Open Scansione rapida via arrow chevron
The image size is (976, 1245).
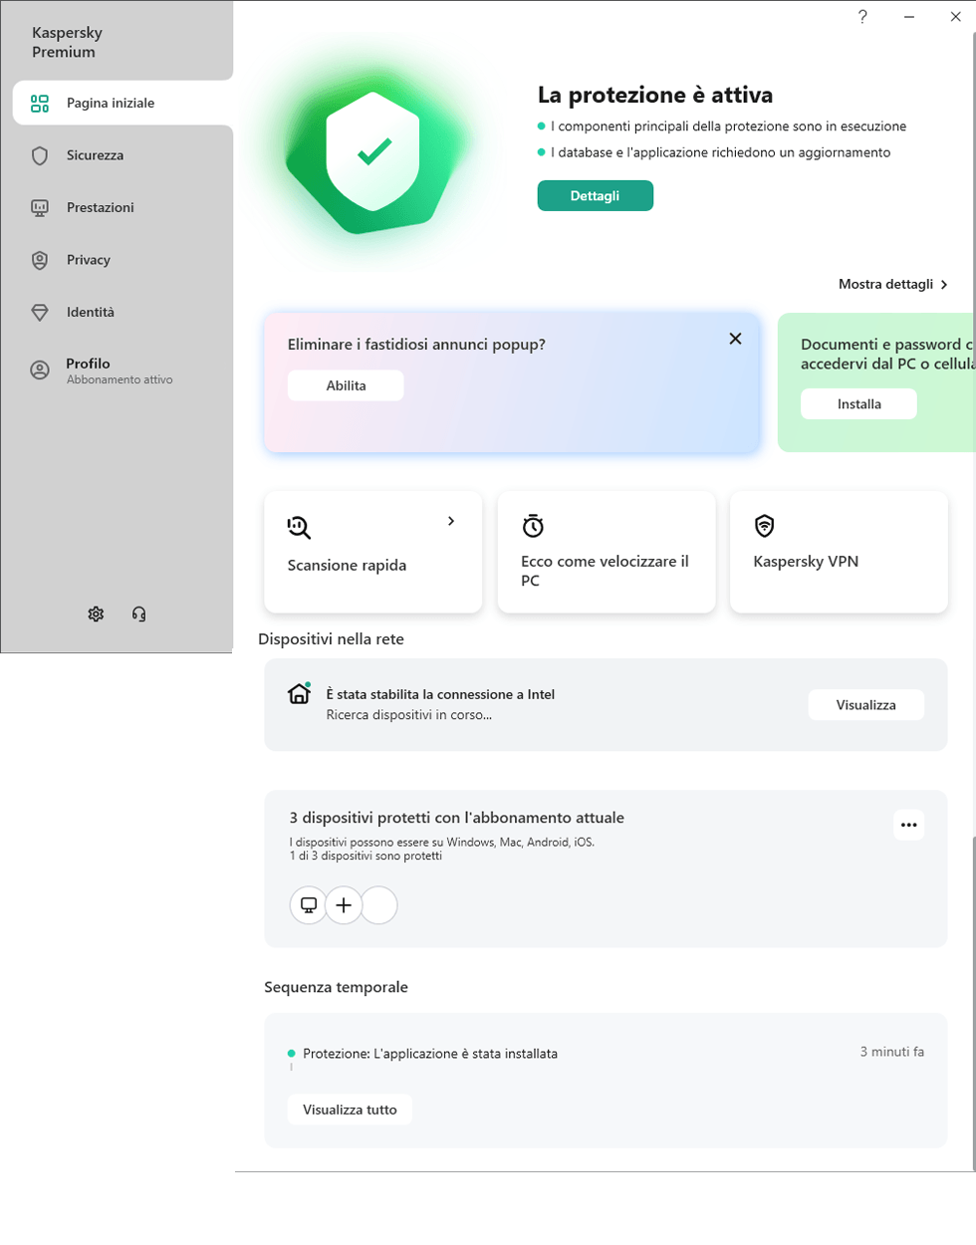coord(451,520)
